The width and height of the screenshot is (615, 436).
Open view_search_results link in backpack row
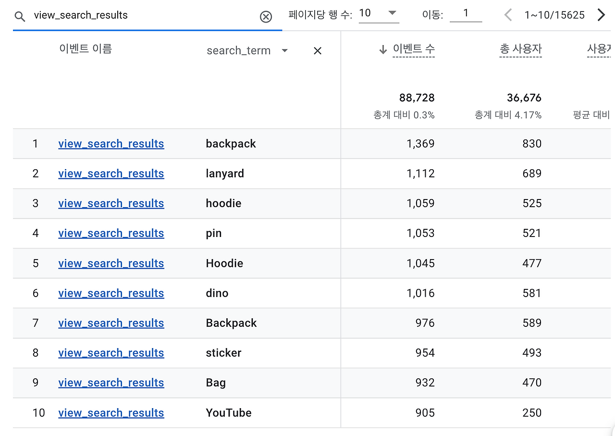(x=111, y=144)
